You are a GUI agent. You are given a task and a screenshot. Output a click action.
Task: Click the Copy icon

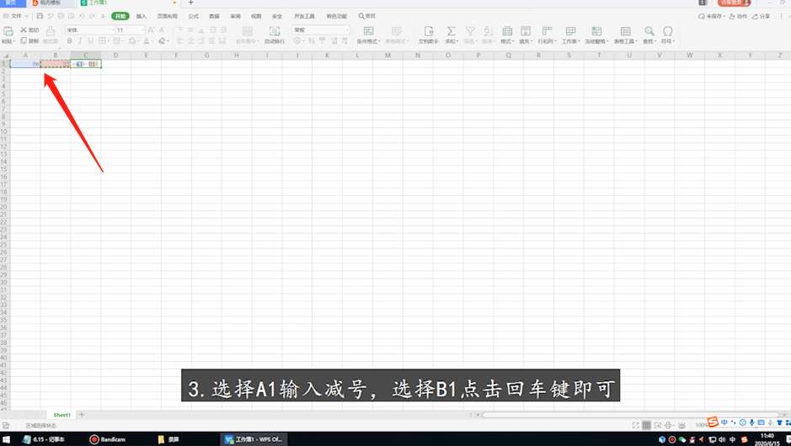(24, 41)
